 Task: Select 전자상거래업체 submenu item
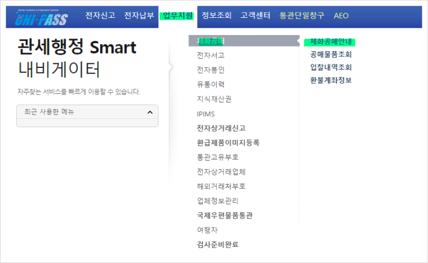tap(221, 172)
